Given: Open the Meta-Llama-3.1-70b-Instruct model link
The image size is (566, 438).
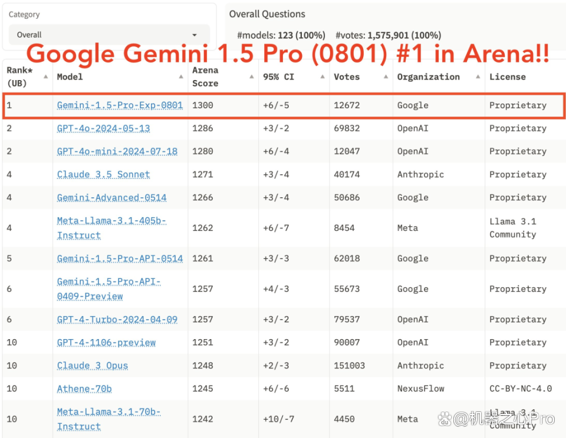Looking at the screenshot, I should (x=108, y=419).
